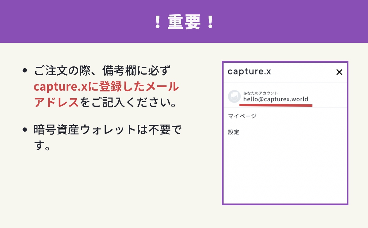Click the capture.x logo

(x=249, y=72)
